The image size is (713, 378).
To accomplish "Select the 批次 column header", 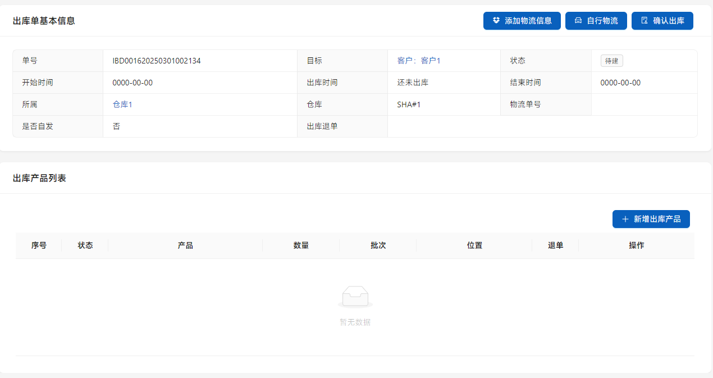I will click(x=378, y=245).
